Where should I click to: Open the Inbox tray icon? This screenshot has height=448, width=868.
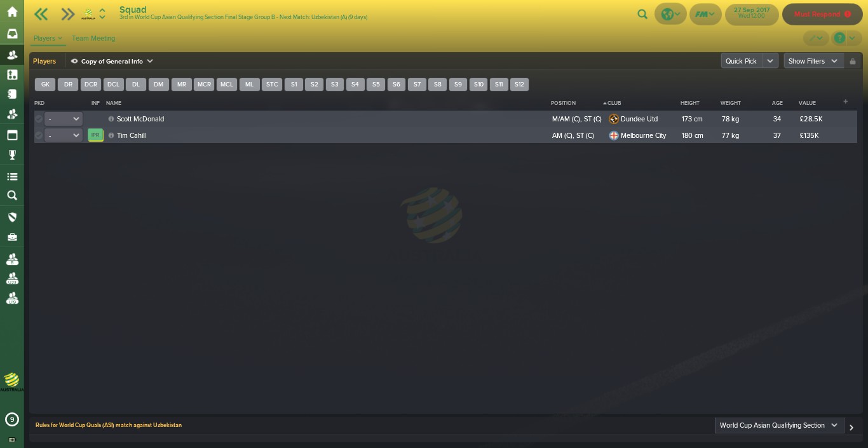pyautogui.click(x=12, y=34)
